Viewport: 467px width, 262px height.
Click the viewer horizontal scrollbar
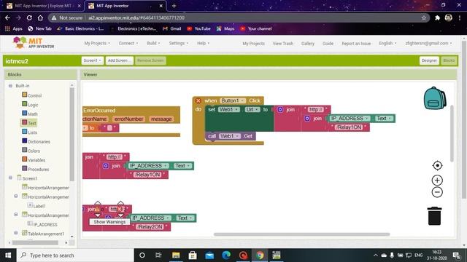pos(301,234)
